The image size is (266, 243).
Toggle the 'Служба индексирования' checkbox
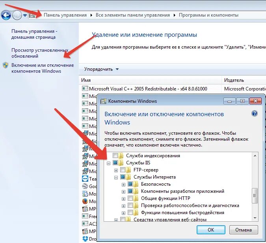(x=115, y=155)
